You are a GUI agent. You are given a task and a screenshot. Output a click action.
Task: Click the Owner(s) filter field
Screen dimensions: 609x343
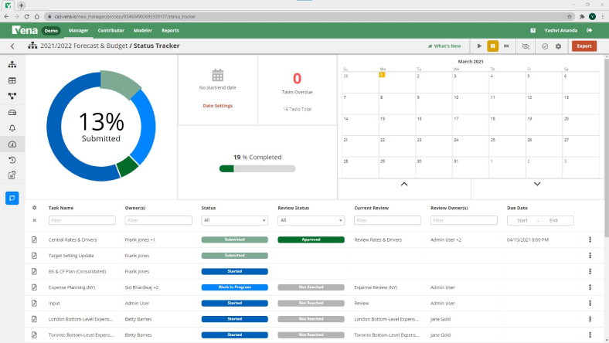tap(158, 220)
